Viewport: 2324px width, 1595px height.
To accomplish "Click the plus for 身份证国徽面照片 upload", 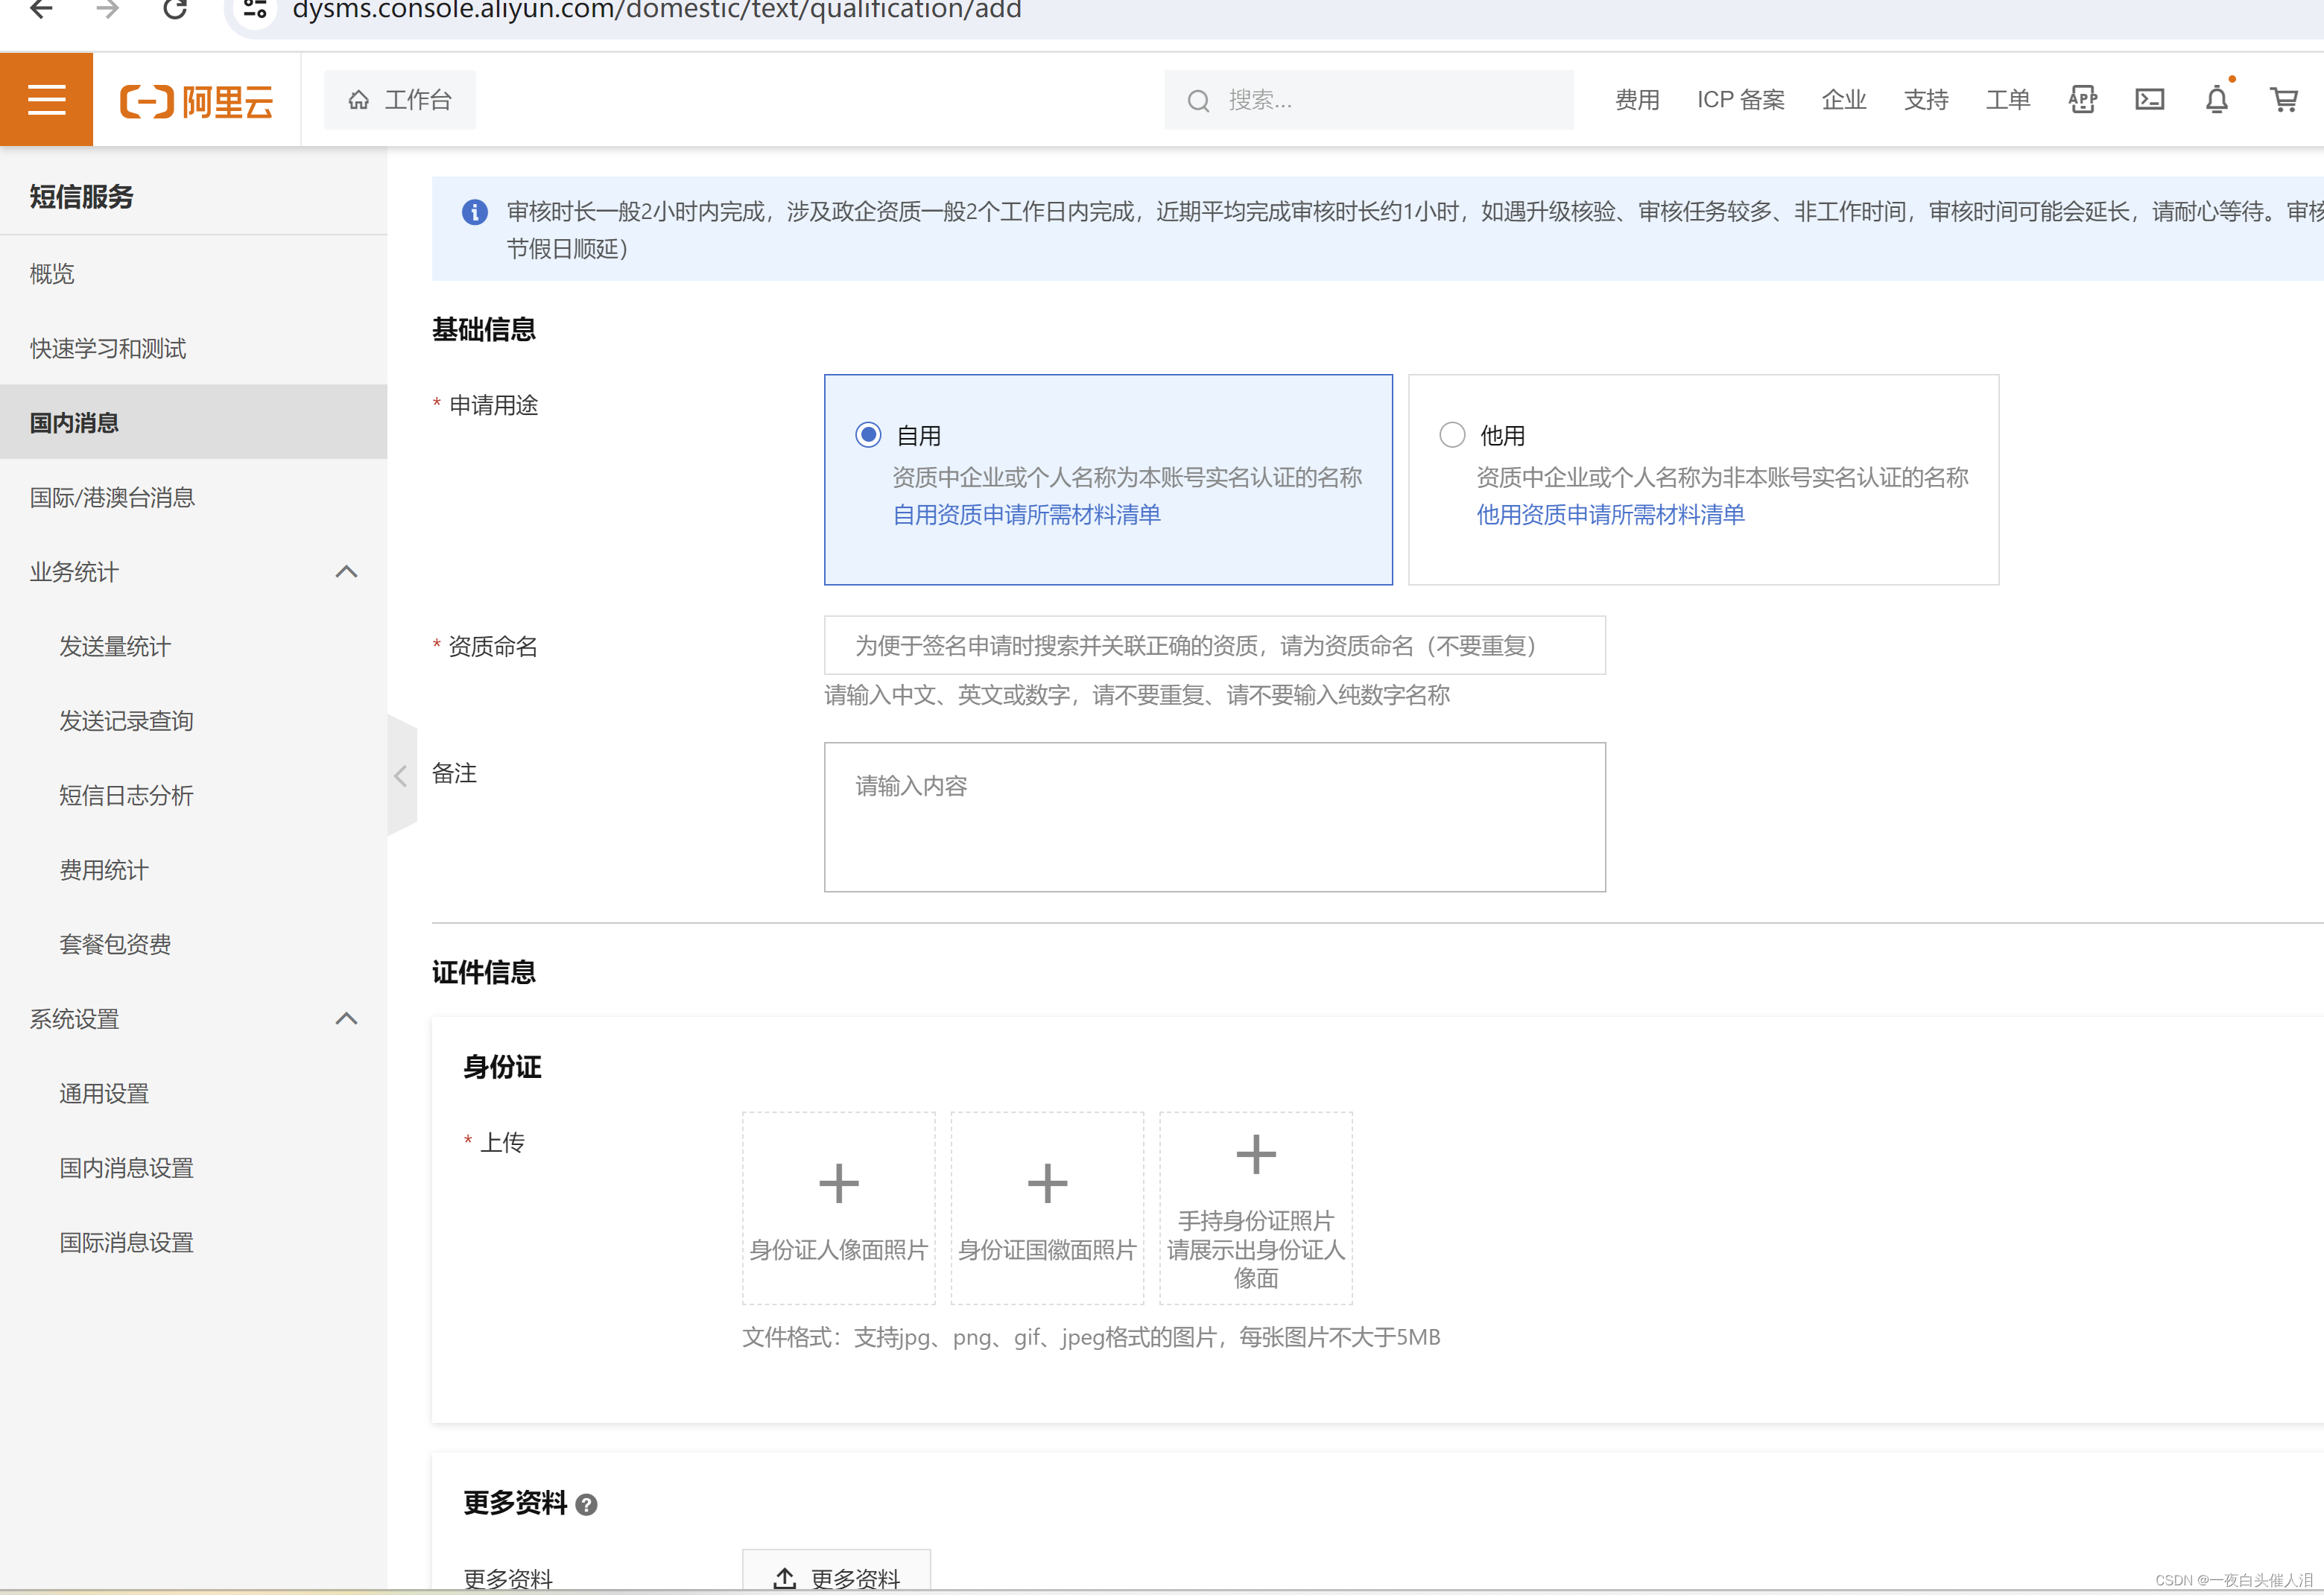I will pyautogui.click(x=1047, y=1184).
